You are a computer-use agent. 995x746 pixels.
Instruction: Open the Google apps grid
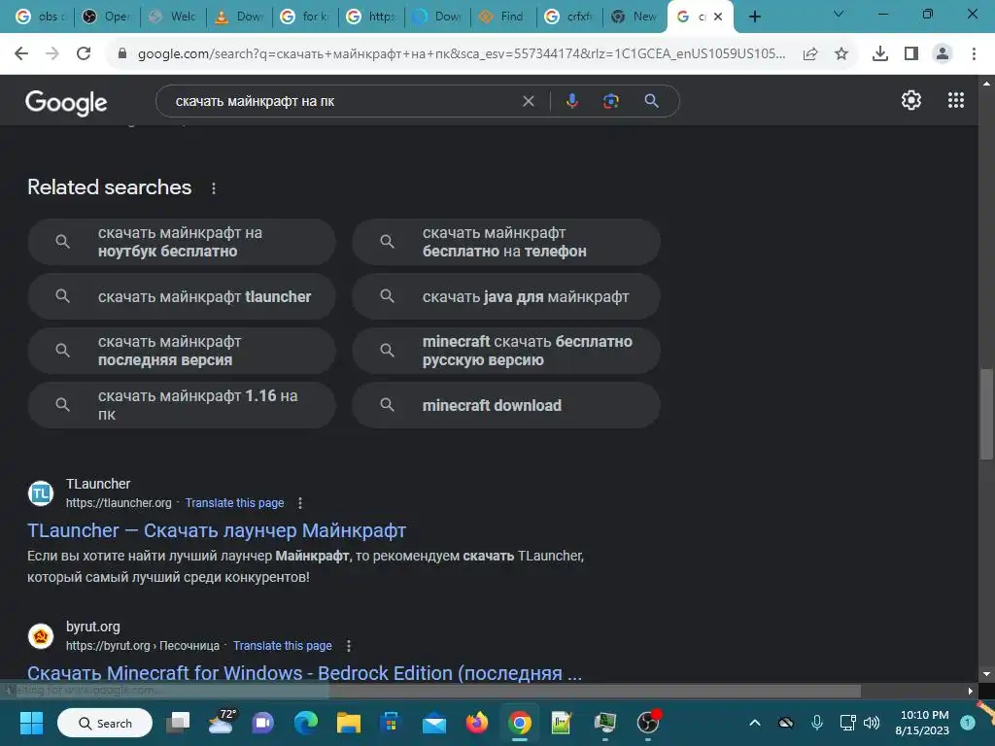click(x=956, y=100)
